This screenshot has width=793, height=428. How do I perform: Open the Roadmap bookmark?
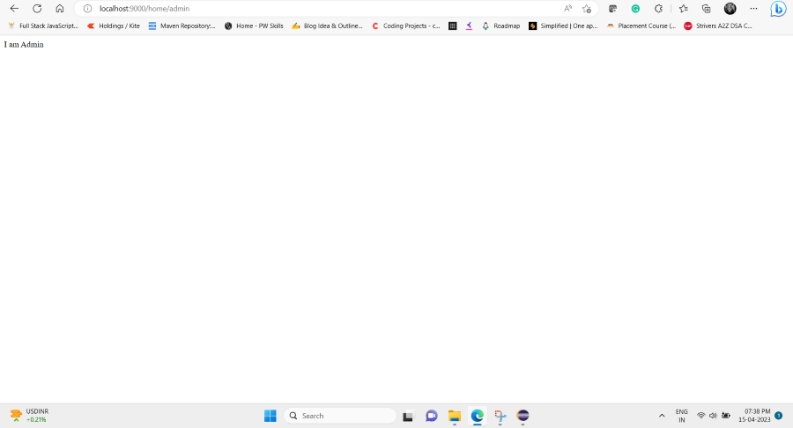(x=500, y=26)
